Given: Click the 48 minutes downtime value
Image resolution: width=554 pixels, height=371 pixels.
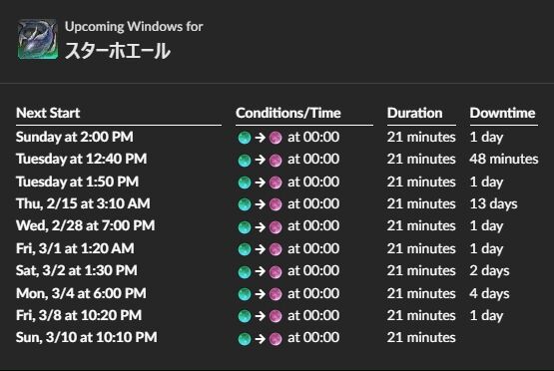Looking at the screenshot, I should click(x=504, y=159).
